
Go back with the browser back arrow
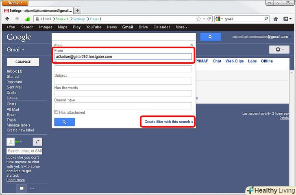(x=7, y=19)
